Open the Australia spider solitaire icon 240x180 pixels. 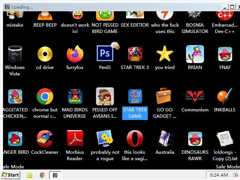tap(165, 139)
